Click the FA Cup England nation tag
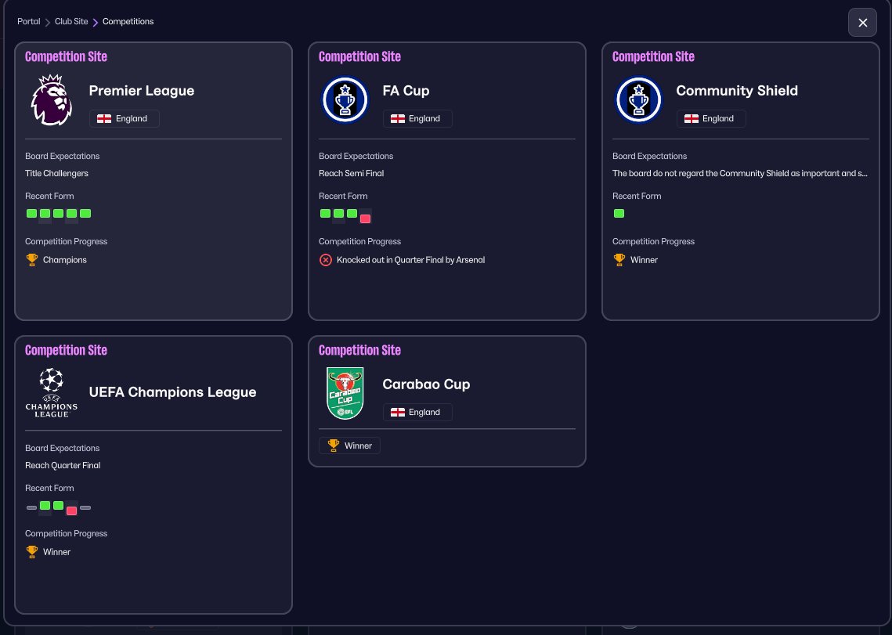The height and width of the screenshot is (635, 892). [417, 118]
